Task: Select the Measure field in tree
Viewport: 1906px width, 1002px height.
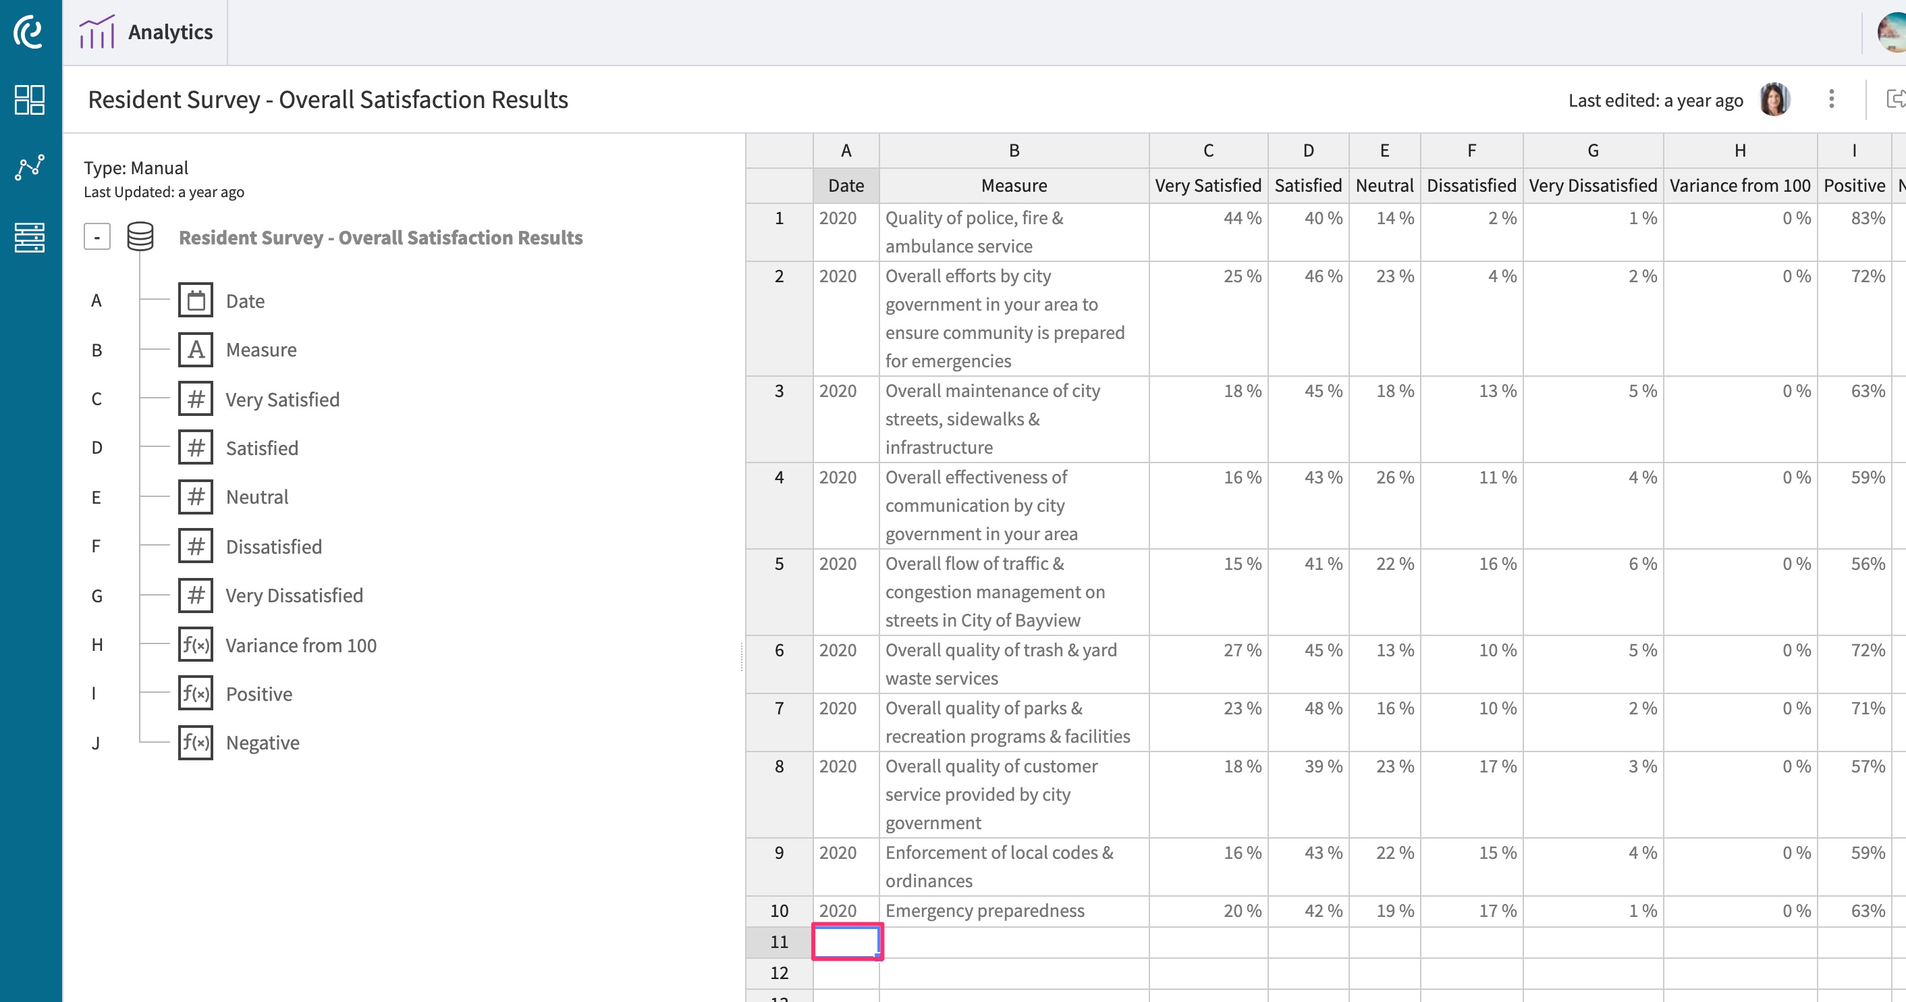Action: click(x=261, y=350)
